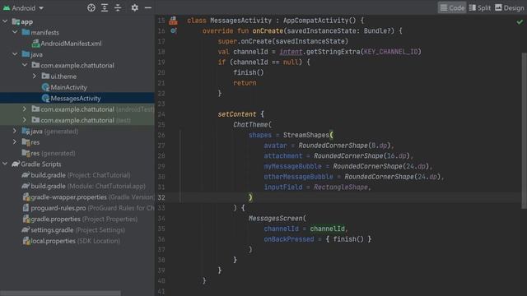Collapse the java folder
527x296 pixels.
tap(15, 54)
